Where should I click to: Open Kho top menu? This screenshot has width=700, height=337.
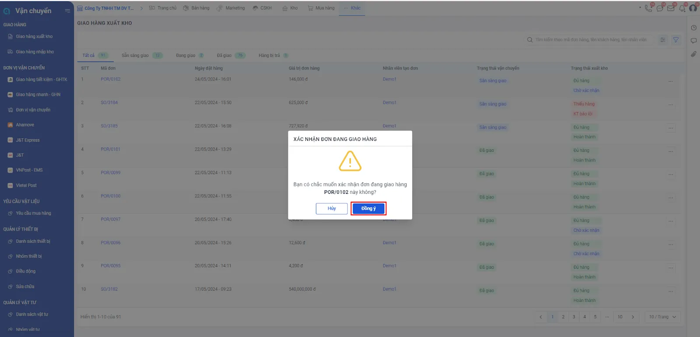(290, 8)
